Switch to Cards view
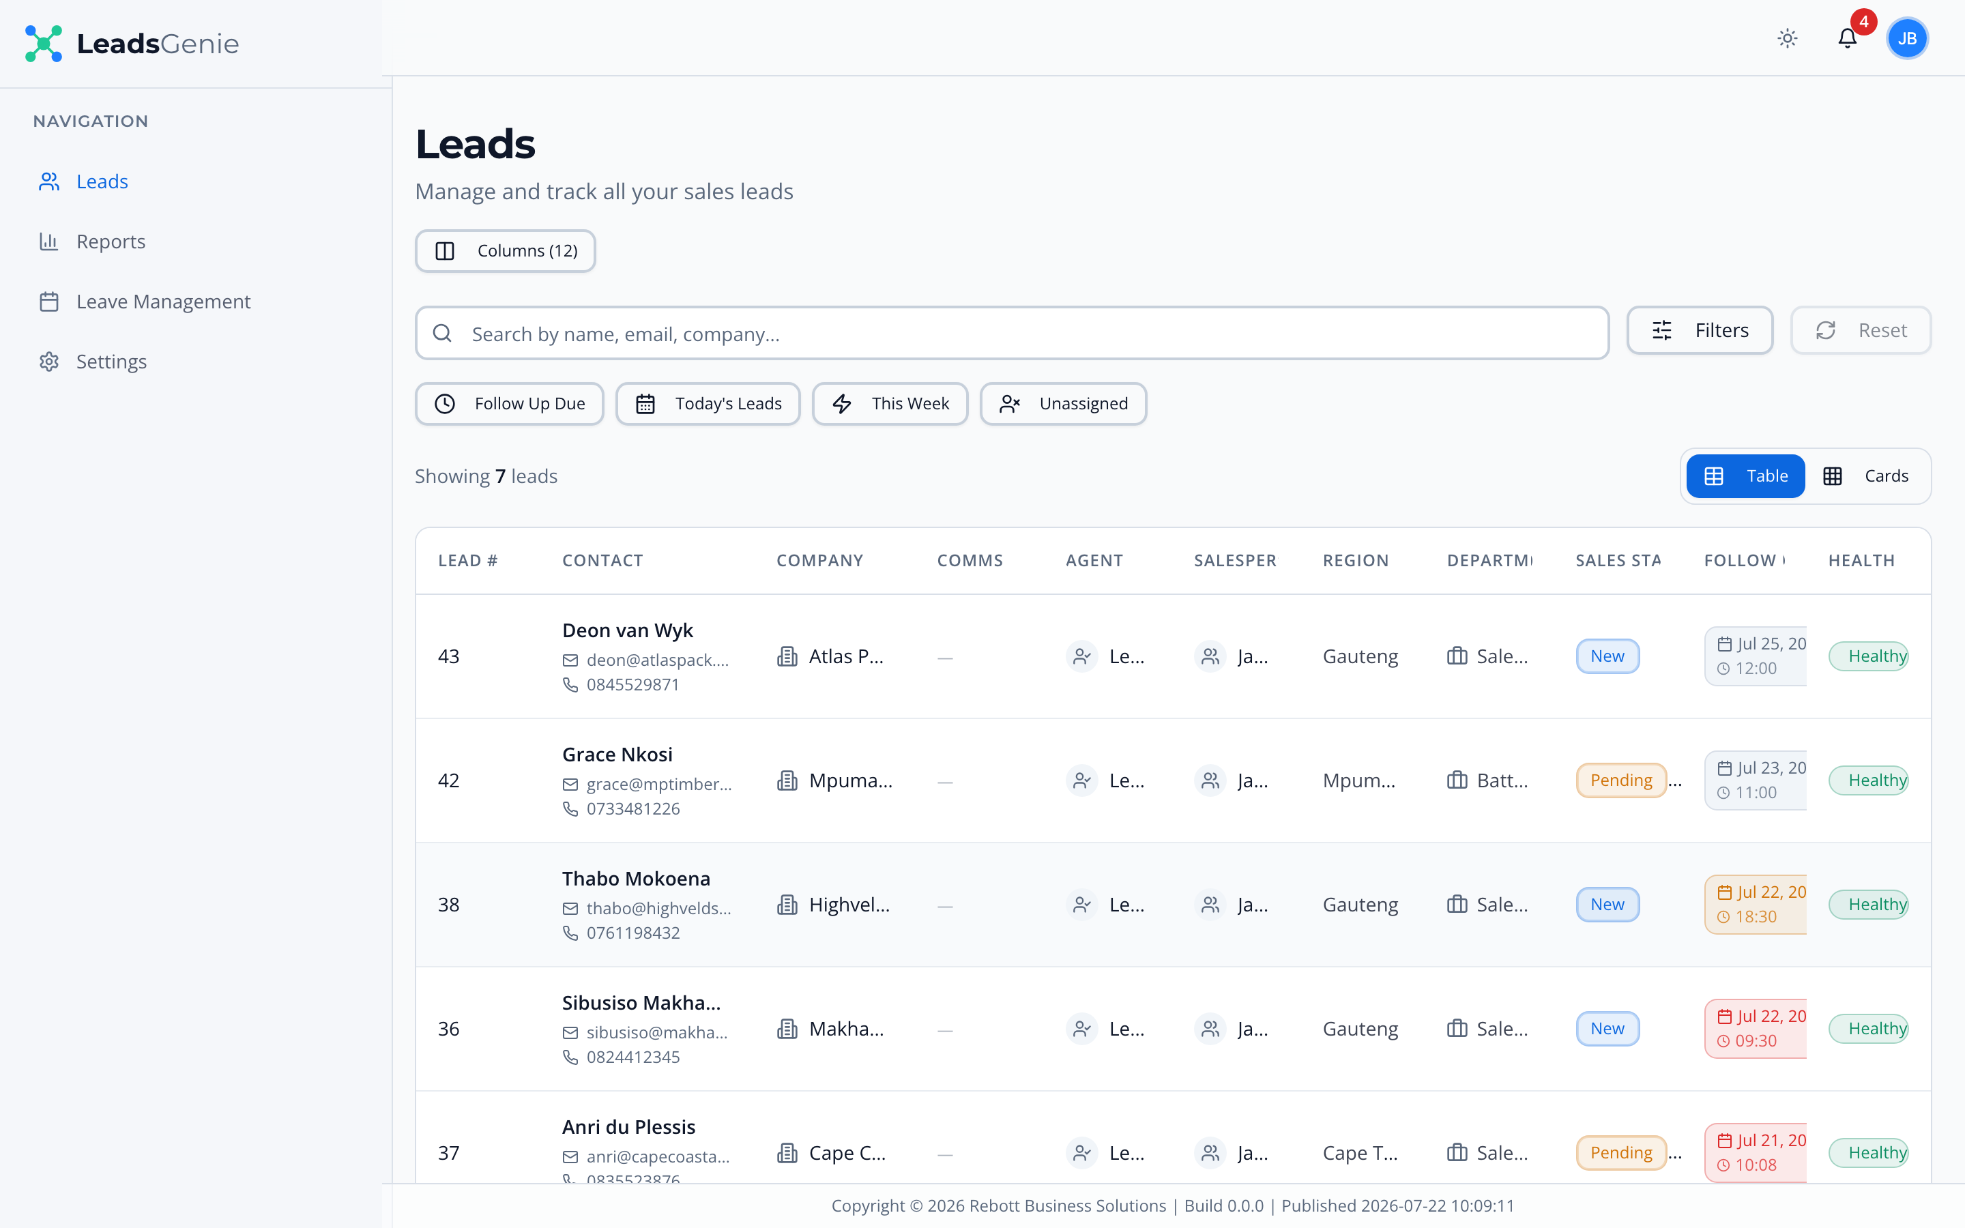Image resolution: width=1965 pixels, height=1228 pixels. 1866,476
